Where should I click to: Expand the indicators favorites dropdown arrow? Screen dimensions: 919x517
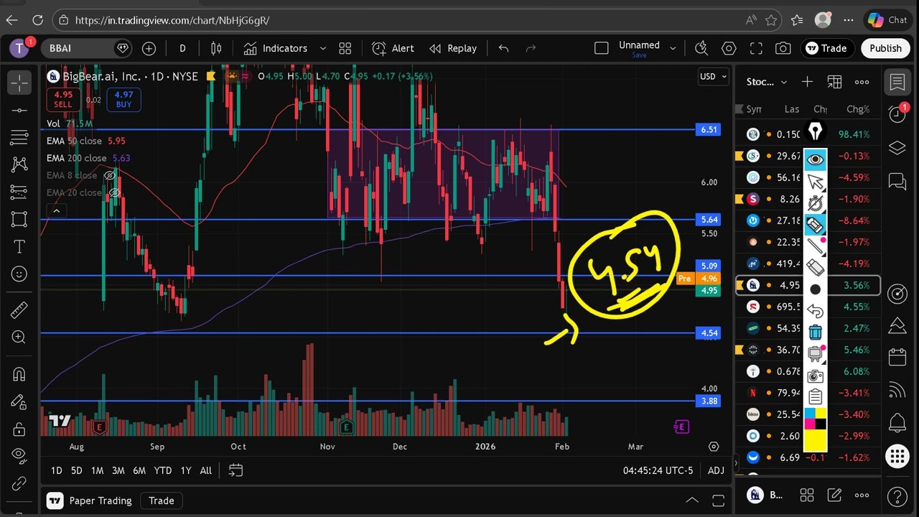click(x=322, y=48)
